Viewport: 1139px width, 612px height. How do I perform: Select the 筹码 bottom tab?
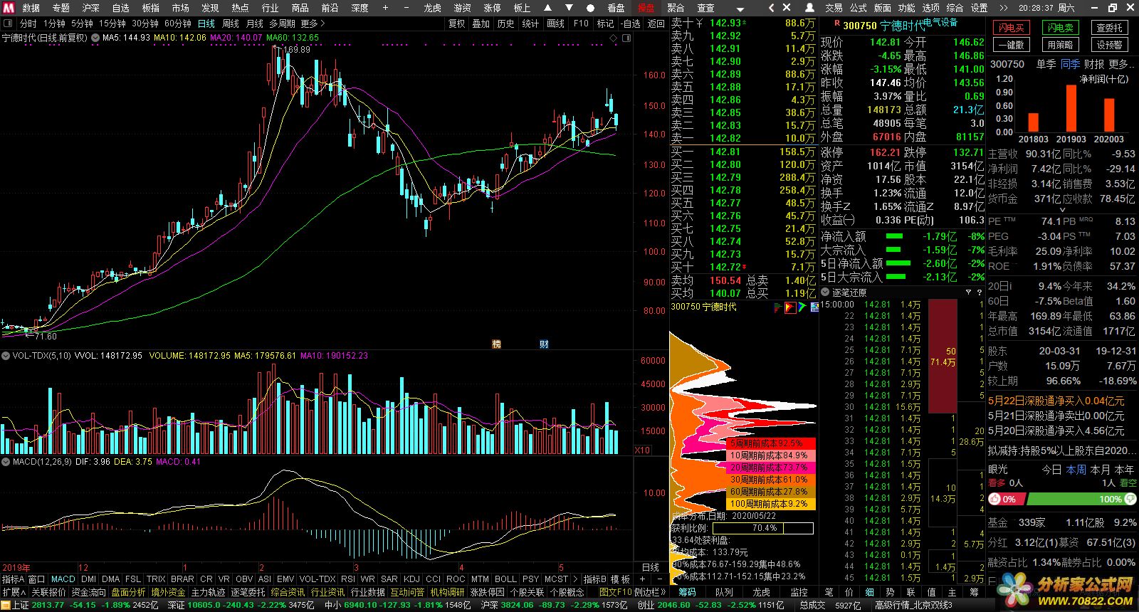coord(687,592)
